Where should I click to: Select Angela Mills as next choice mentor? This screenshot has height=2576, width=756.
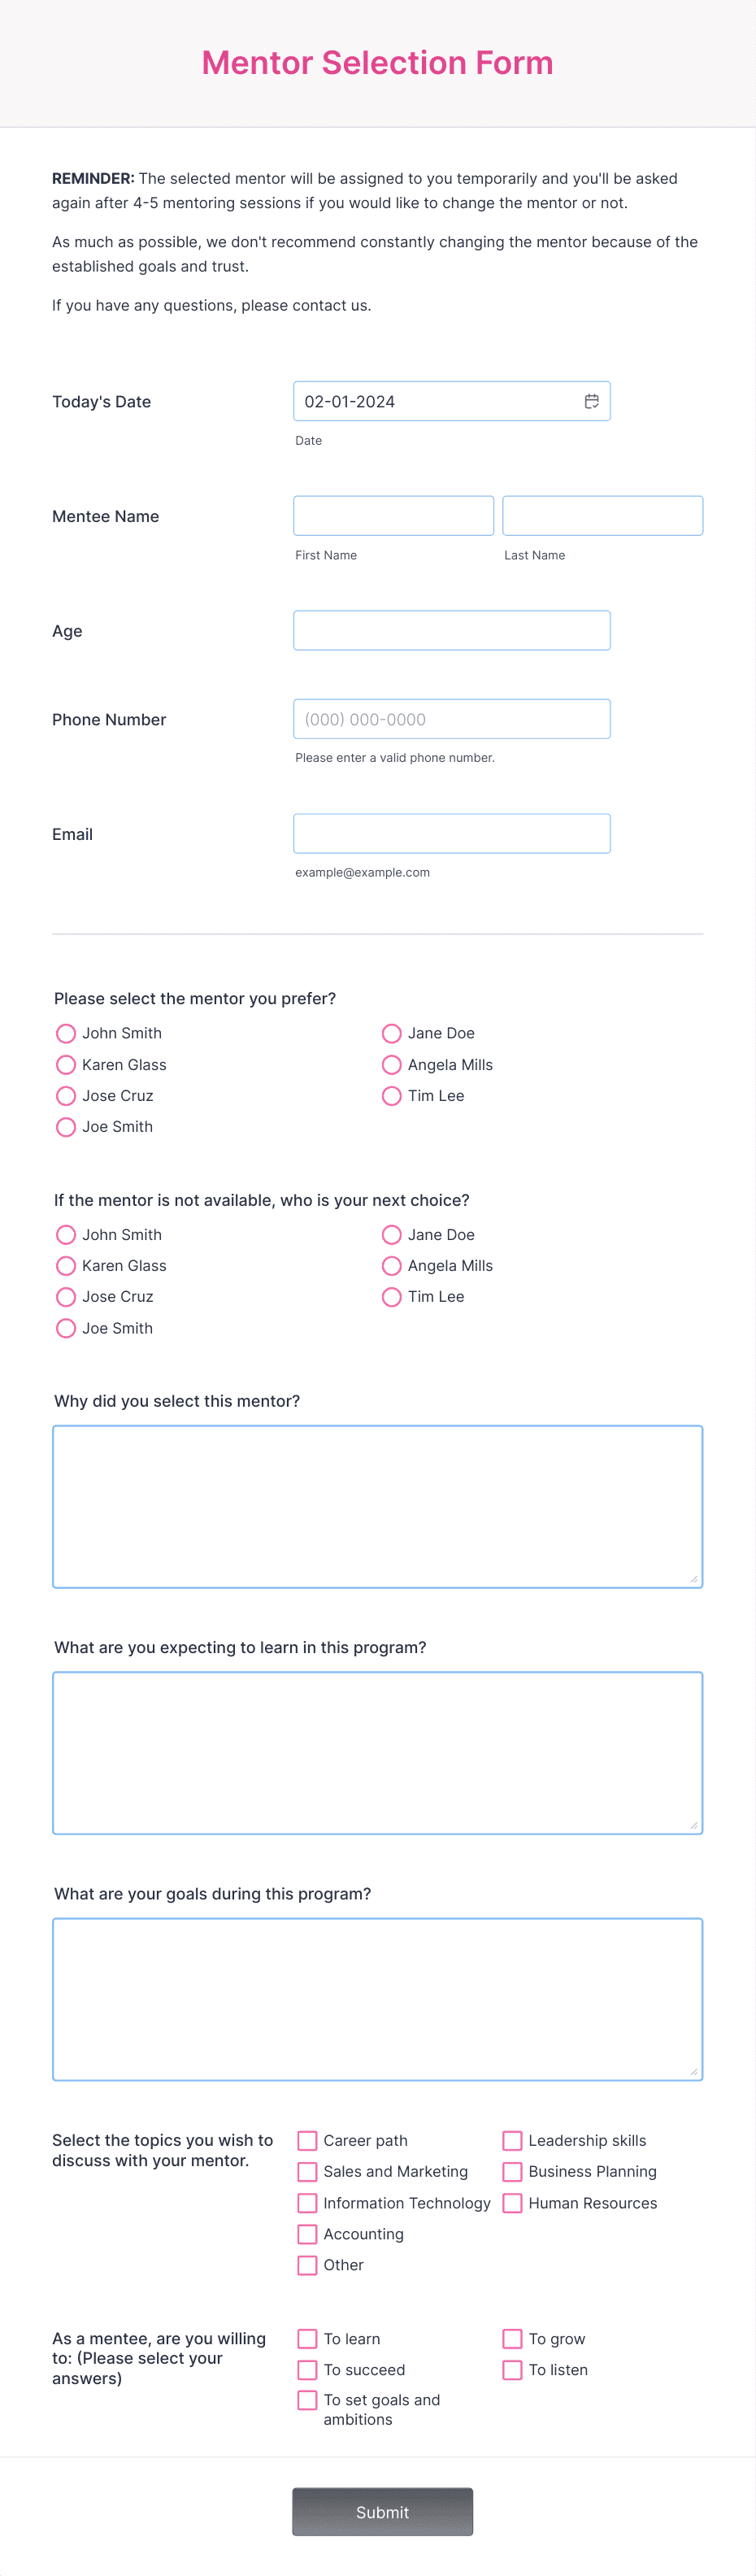pos(391,1265)
